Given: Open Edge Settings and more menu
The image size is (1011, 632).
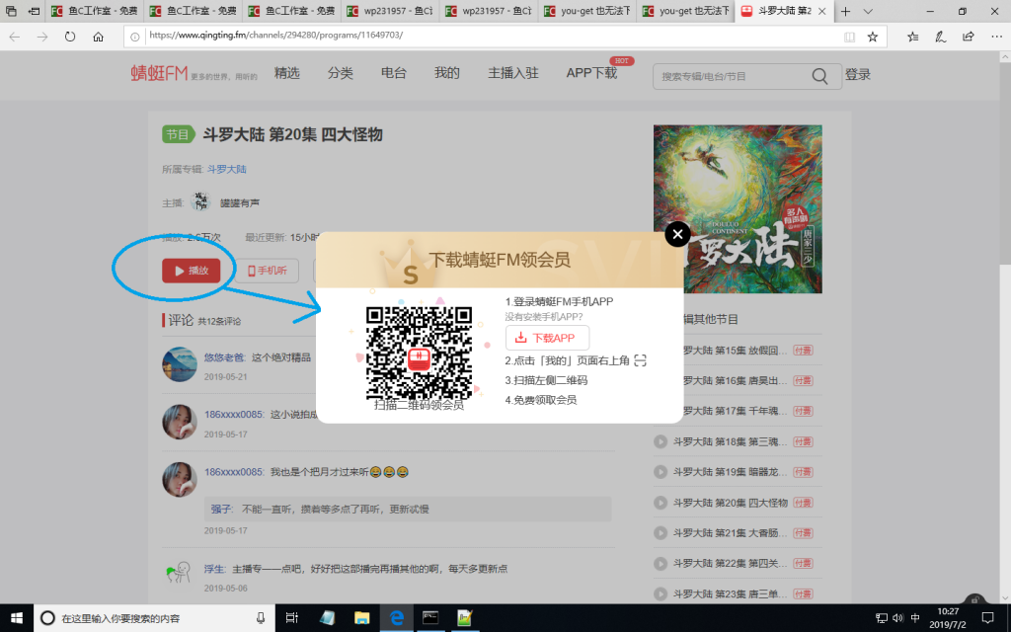Looking at the screenshot, I should click(996, 37).
